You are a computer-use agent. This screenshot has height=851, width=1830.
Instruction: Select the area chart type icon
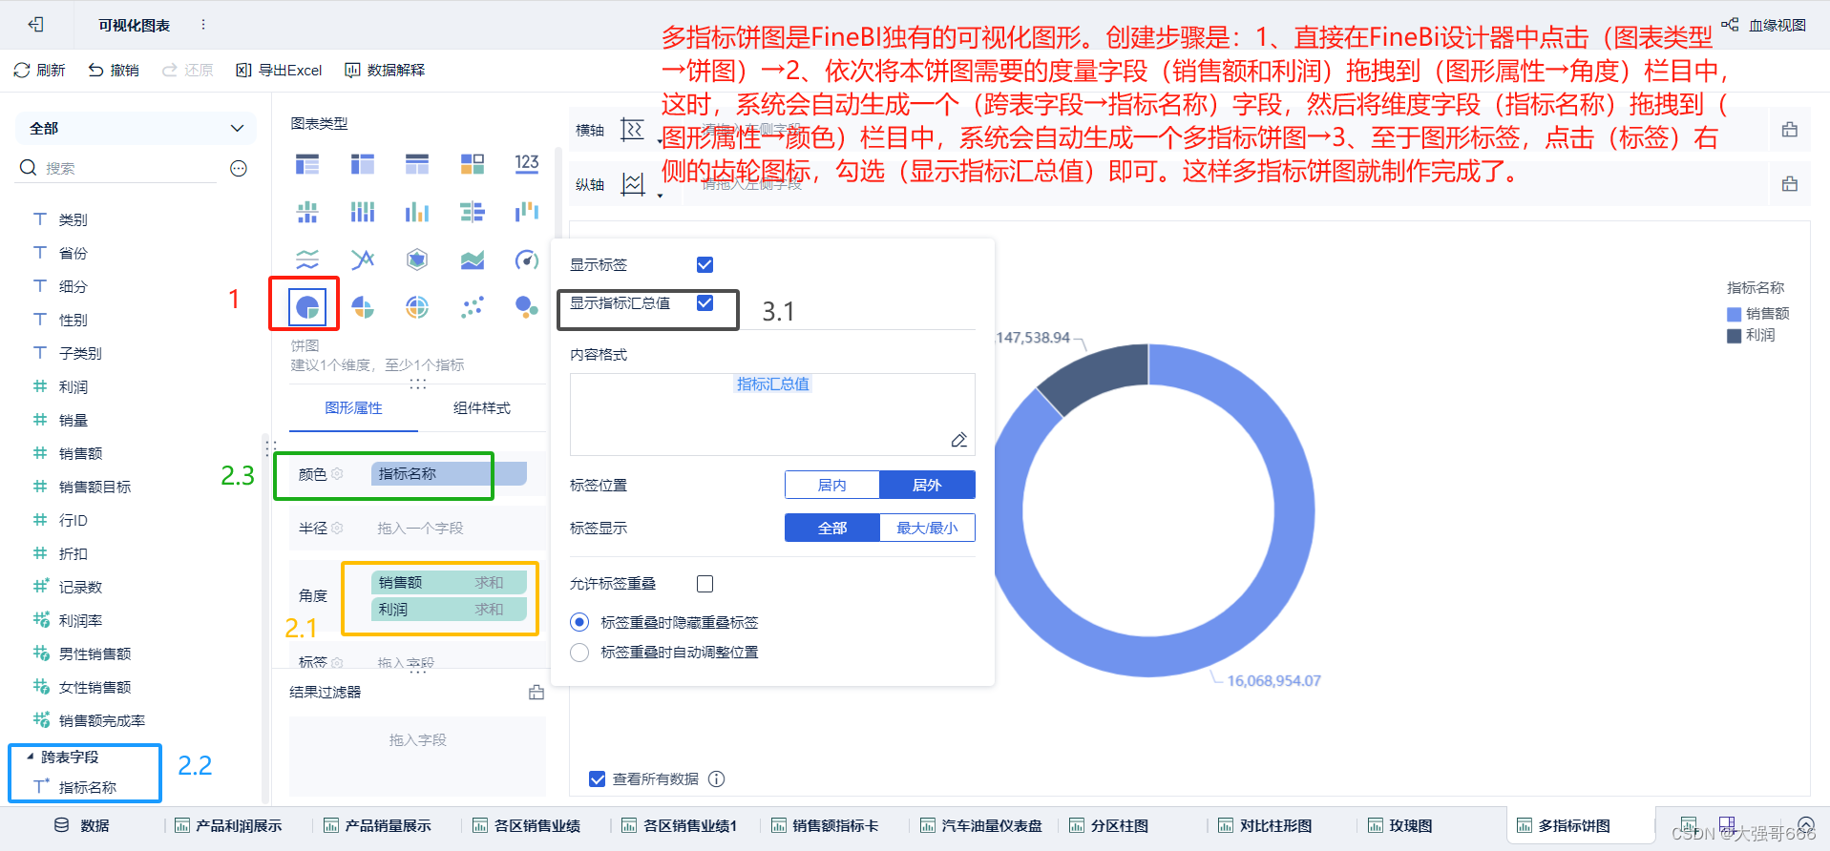[x=473, y=259]
